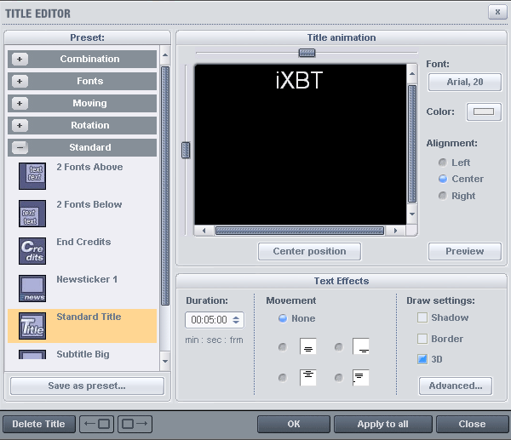Select the End Credits preset label
Image resolution: width=511 pixels, height=440 pixels.
83,242
